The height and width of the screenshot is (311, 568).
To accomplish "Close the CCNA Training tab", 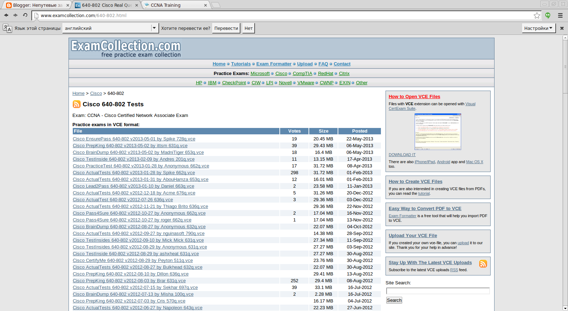I will (x=206, y=5).
